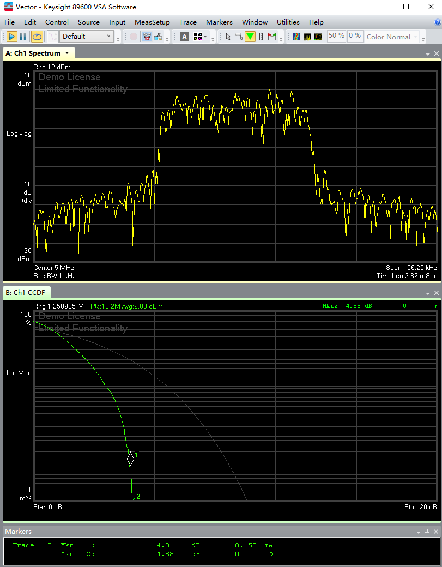Screen dimensions: 442x567
Task: Open the Utilities menu
Action: pyautogui.click(x=288, y=22)
